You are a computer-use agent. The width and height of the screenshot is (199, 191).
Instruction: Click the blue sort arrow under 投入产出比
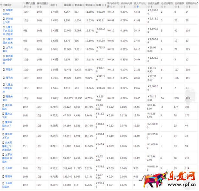tap(138, 6)
